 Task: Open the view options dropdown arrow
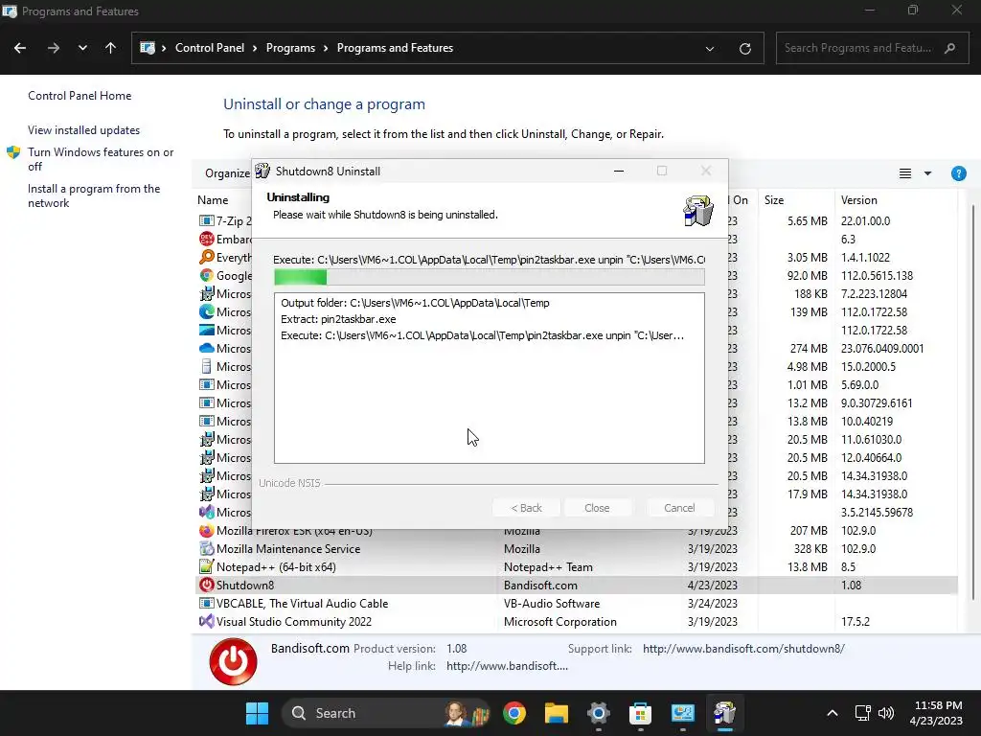[x=927, y=173]
